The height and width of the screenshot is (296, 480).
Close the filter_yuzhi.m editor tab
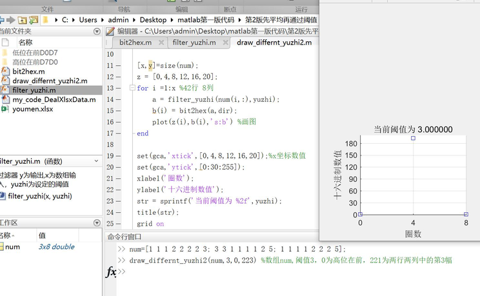coord(226,43)
